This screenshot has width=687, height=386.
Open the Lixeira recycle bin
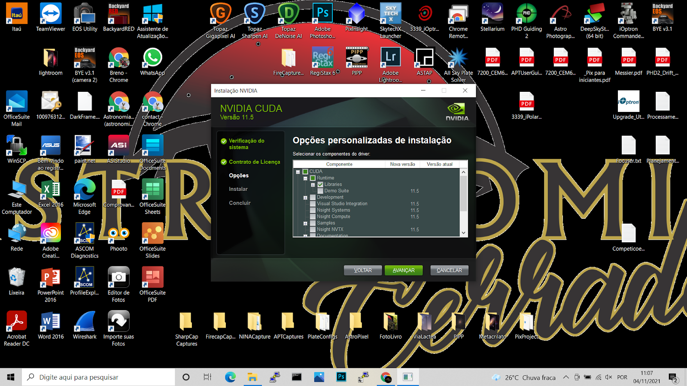tap(17, 281)
